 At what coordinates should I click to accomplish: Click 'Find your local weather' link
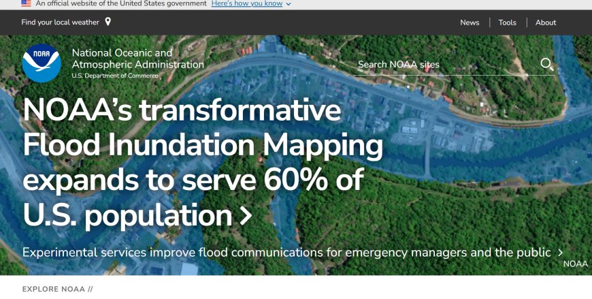click(60, 22)
